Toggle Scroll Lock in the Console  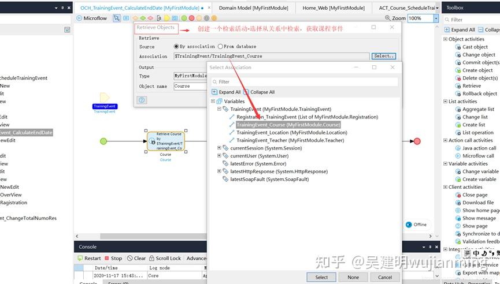click(x=165, y=258)
